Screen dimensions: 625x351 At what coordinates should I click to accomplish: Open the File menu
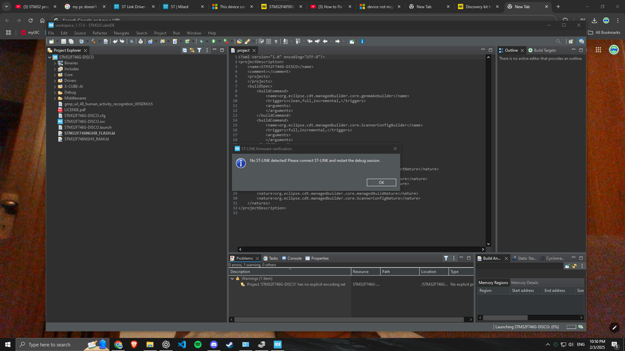point(51,33)
